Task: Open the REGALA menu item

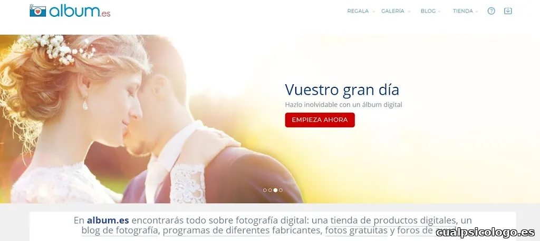Action: [x=358, y=11]
